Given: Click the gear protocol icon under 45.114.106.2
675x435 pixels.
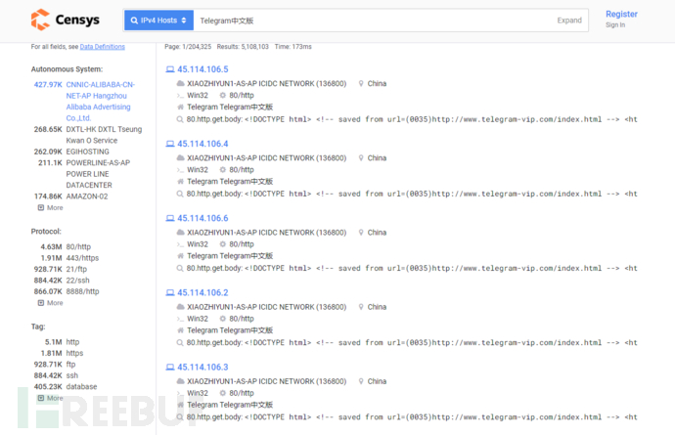Looking at the screenshot, I should [223, 319].
